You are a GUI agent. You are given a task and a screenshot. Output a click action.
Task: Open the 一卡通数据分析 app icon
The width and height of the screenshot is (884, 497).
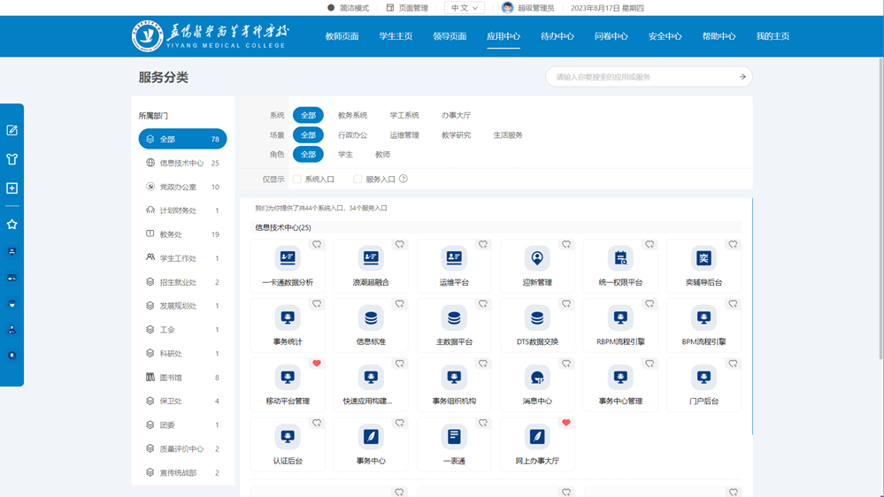point(288,258)
